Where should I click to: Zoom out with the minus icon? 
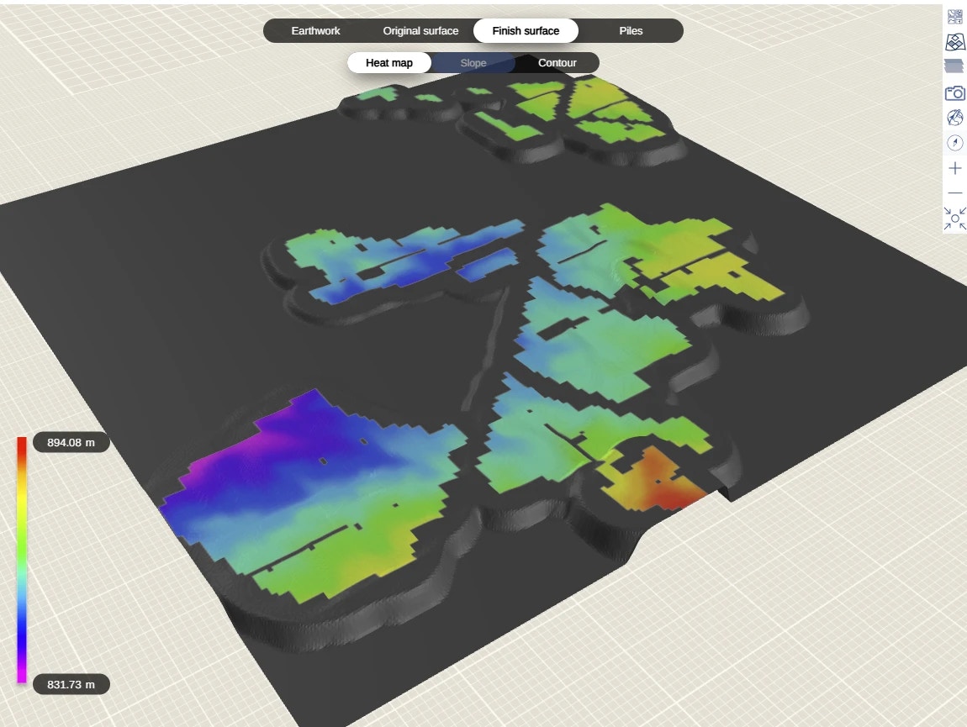click(x=954, y=193)
